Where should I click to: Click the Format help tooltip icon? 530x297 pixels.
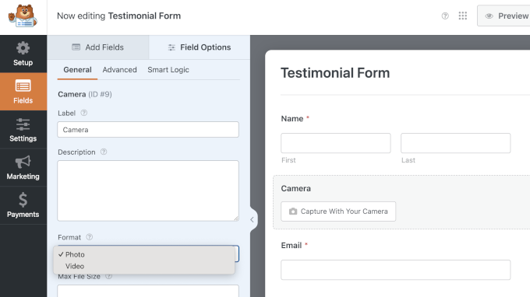(89, 237)
